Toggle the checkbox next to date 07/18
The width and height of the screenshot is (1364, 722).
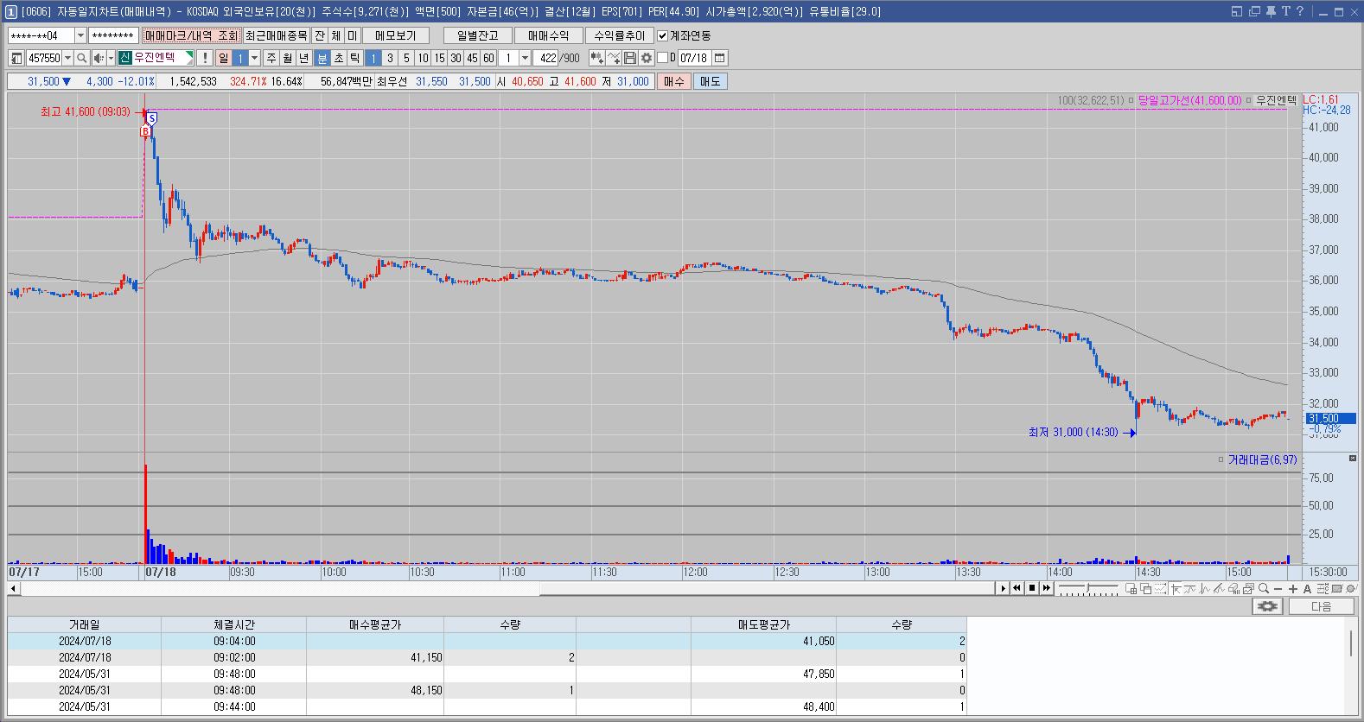[x=663, y=58]
